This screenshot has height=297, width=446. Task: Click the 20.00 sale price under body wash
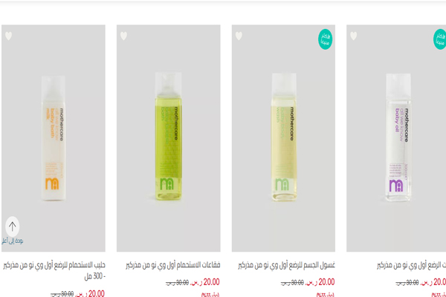pos(320,282)
